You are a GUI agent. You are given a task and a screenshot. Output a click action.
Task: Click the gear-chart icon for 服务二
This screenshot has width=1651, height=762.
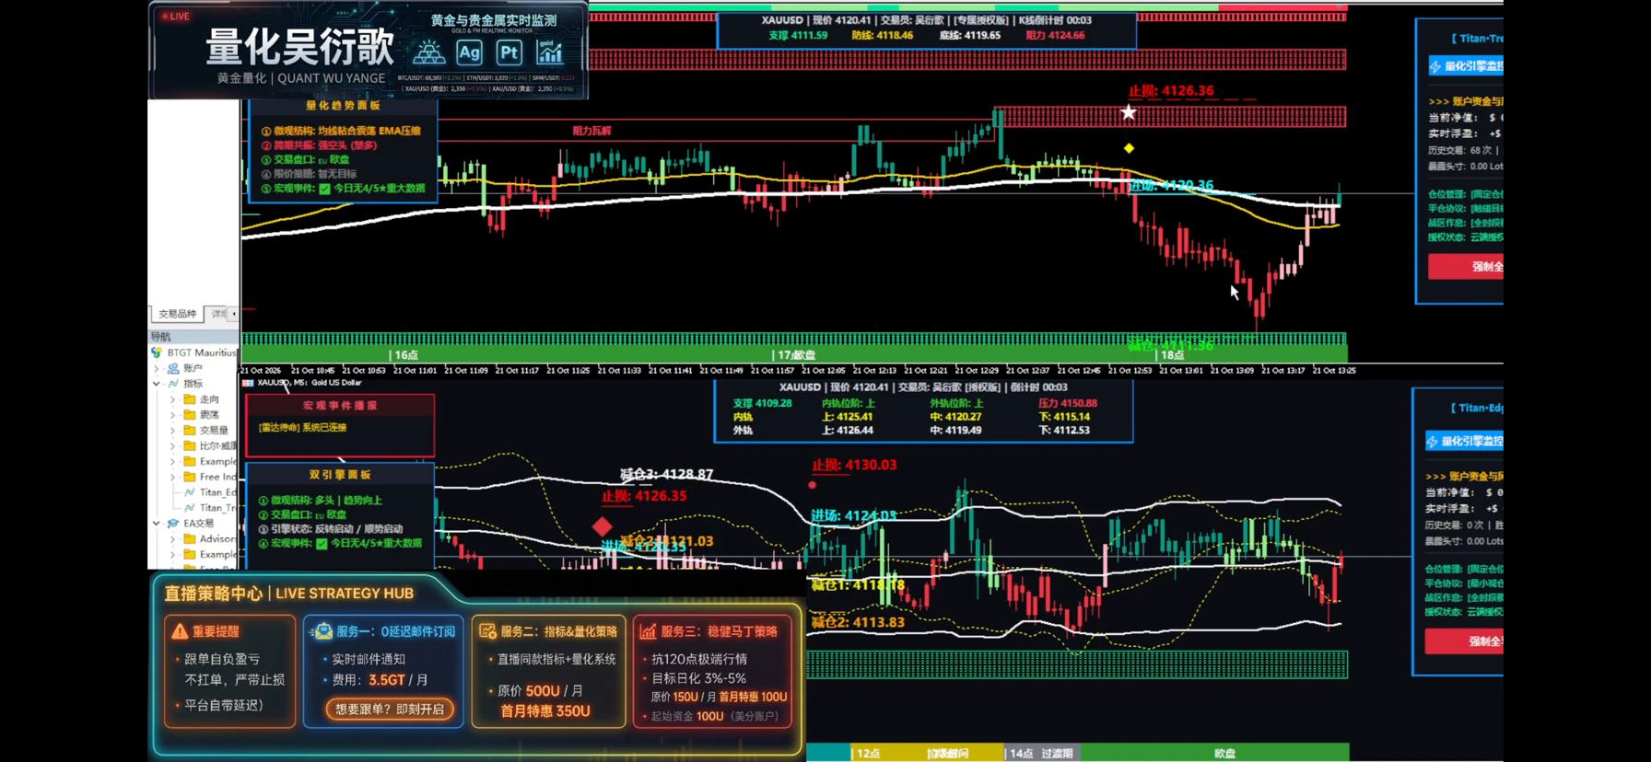(x=487, y=631)
